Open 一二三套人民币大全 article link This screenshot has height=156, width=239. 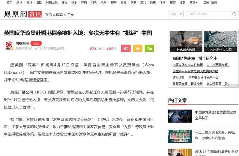(215, 135)
